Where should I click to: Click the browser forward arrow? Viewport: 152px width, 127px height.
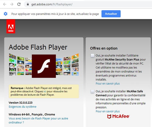pos(12,4)
